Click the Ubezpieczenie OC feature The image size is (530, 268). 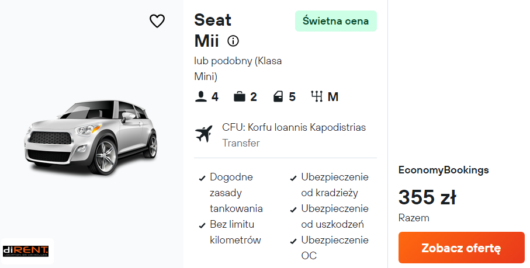[334, 248]
